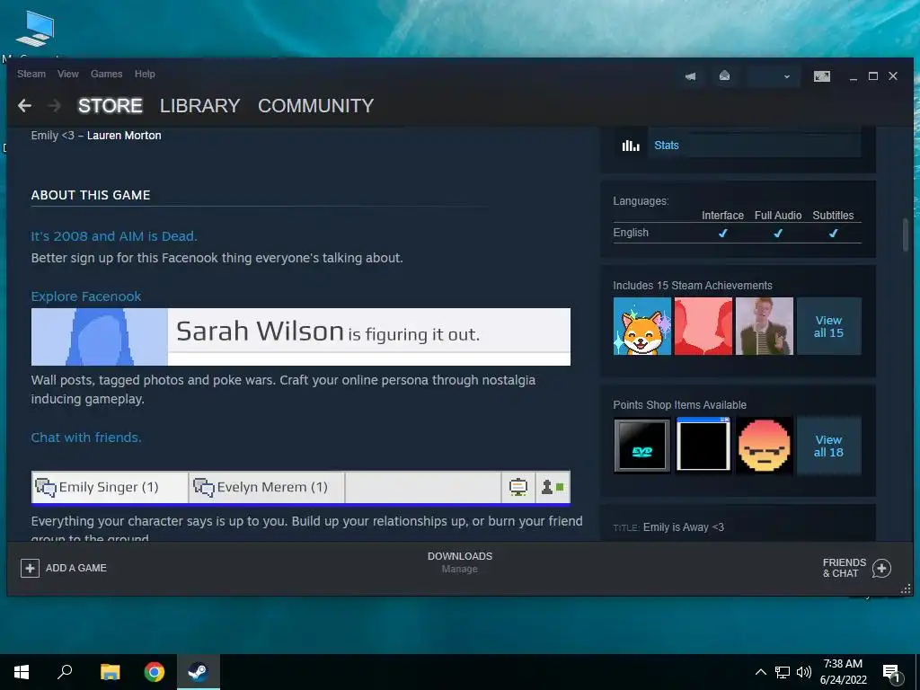Click the "Chat with friends." heading
The width and height of the screenshot is (920, 690).
[x=86, y=438]
